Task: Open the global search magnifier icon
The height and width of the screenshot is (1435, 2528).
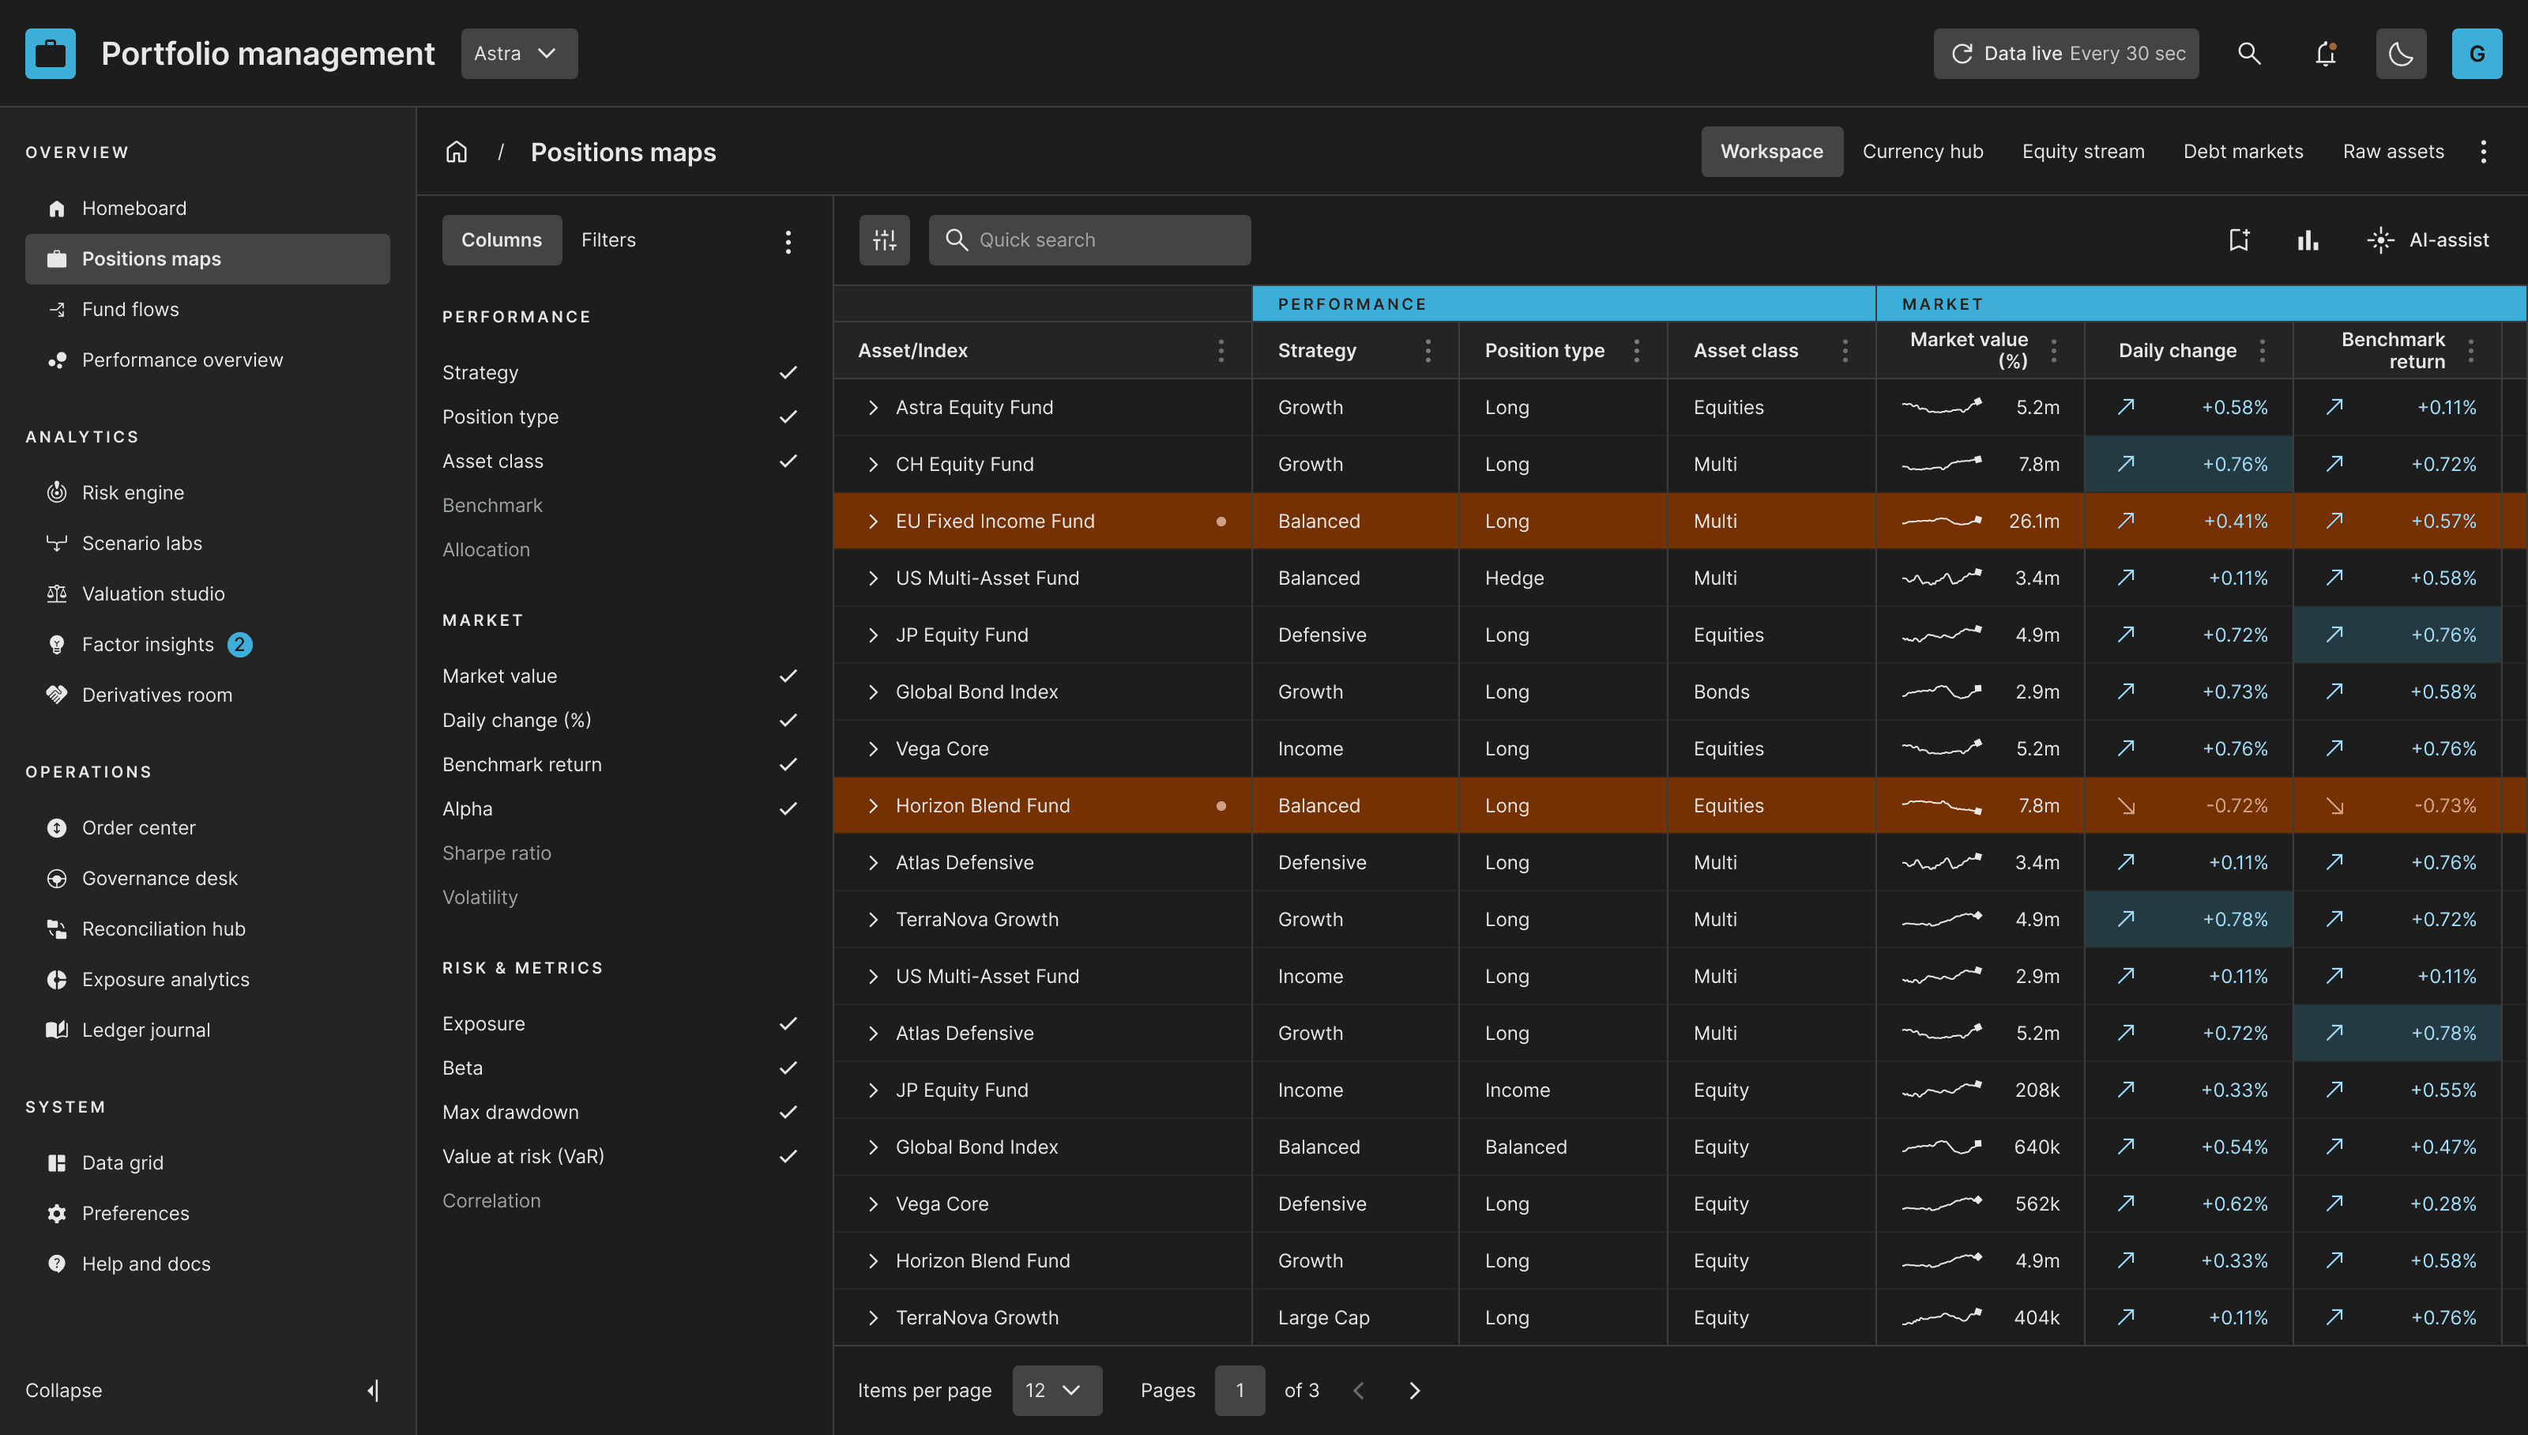Action: coord(2249,53)
